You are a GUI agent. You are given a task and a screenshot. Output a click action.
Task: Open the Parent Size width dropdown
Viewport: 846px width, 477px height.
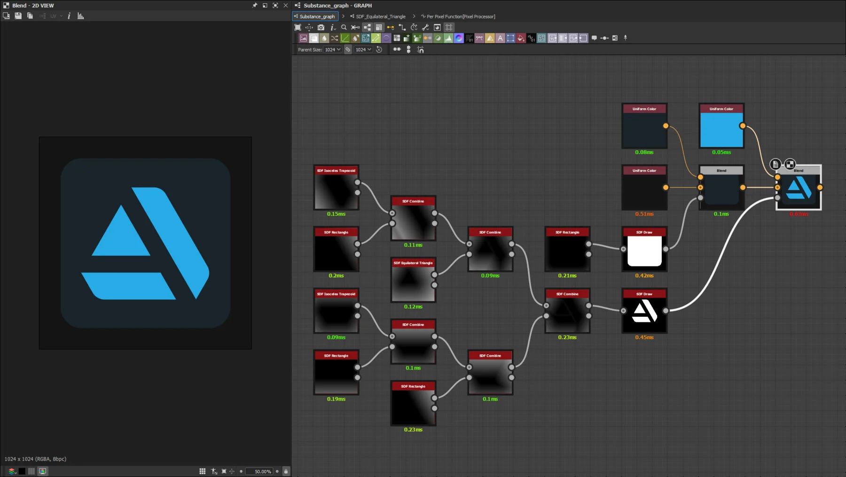point(333,49)
